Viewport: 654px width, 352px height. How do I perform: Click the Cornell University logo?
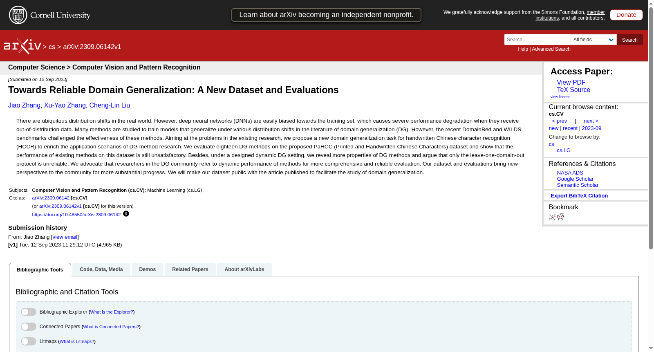coord(50,15)
